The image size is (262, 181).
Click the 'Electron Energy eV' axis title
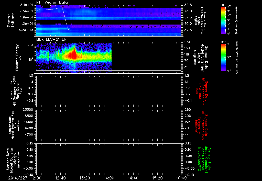[x=19, y=58]
